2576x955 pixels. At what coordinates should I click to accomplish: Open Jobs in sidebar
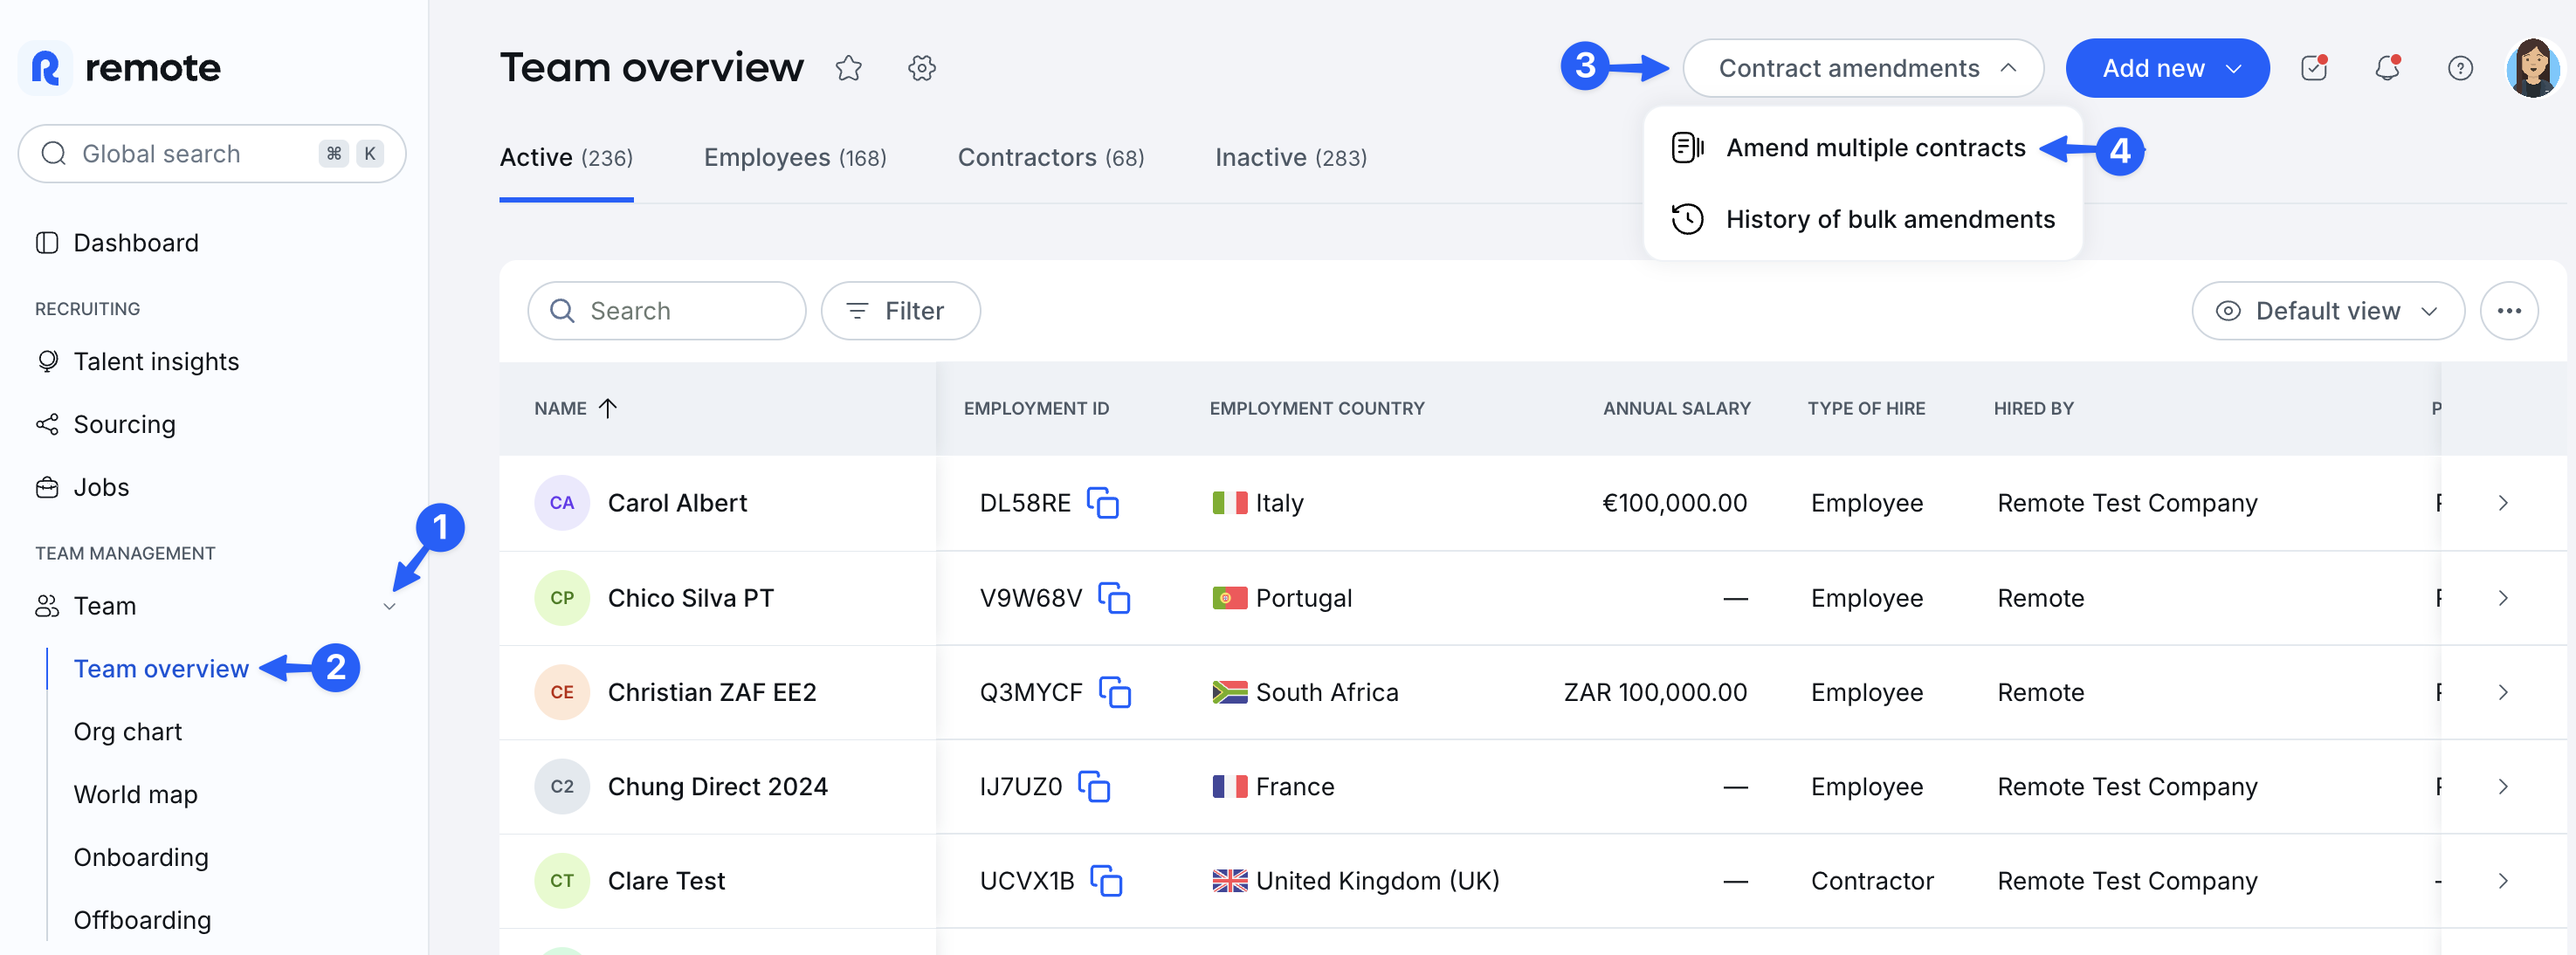101,488
